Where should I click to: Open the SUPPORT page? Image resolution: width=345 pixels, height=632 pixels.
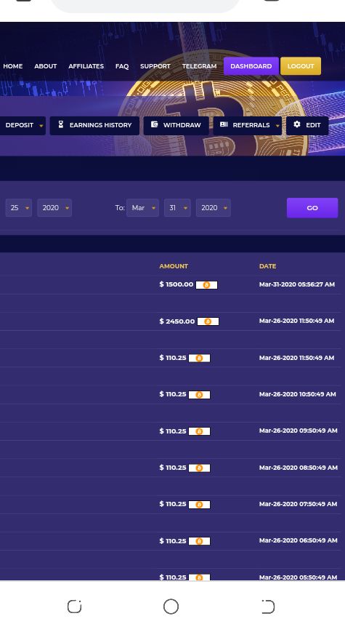(155, 66)
